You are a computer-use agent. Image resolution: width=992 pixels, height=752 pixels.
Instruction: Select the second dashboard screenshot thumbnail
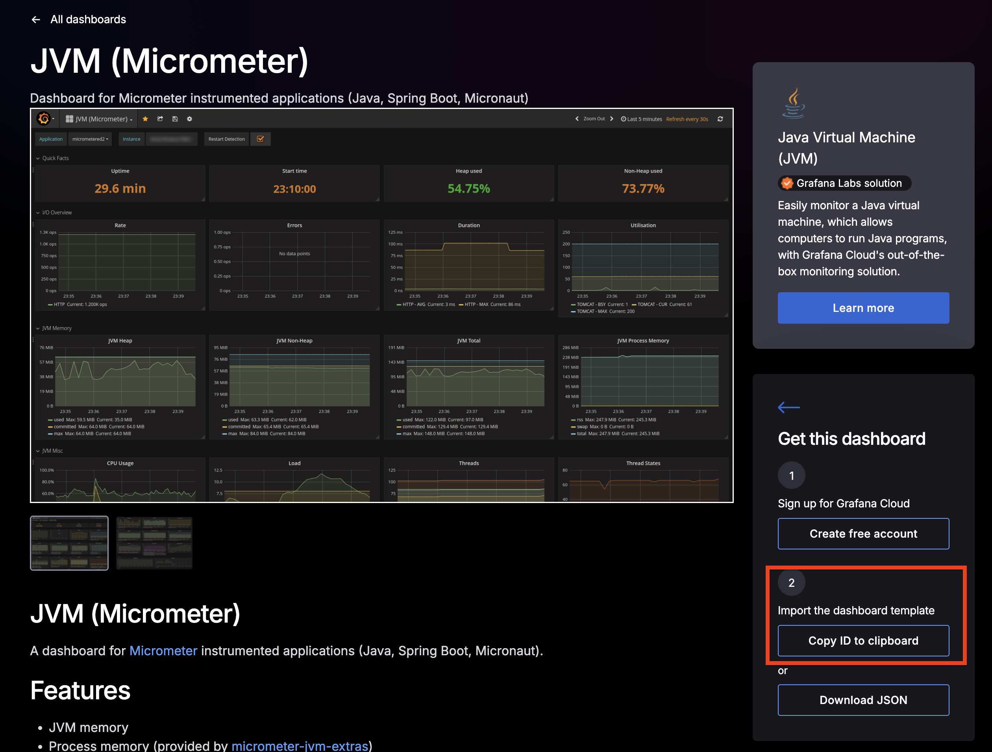click(x=154, y=543)
